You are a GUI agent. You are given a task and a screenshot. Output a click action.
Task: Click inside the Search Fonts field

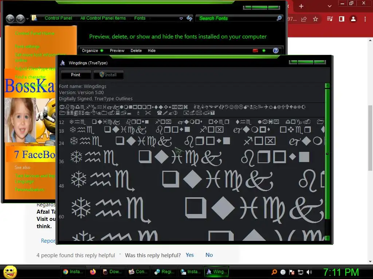coord(236,18)
